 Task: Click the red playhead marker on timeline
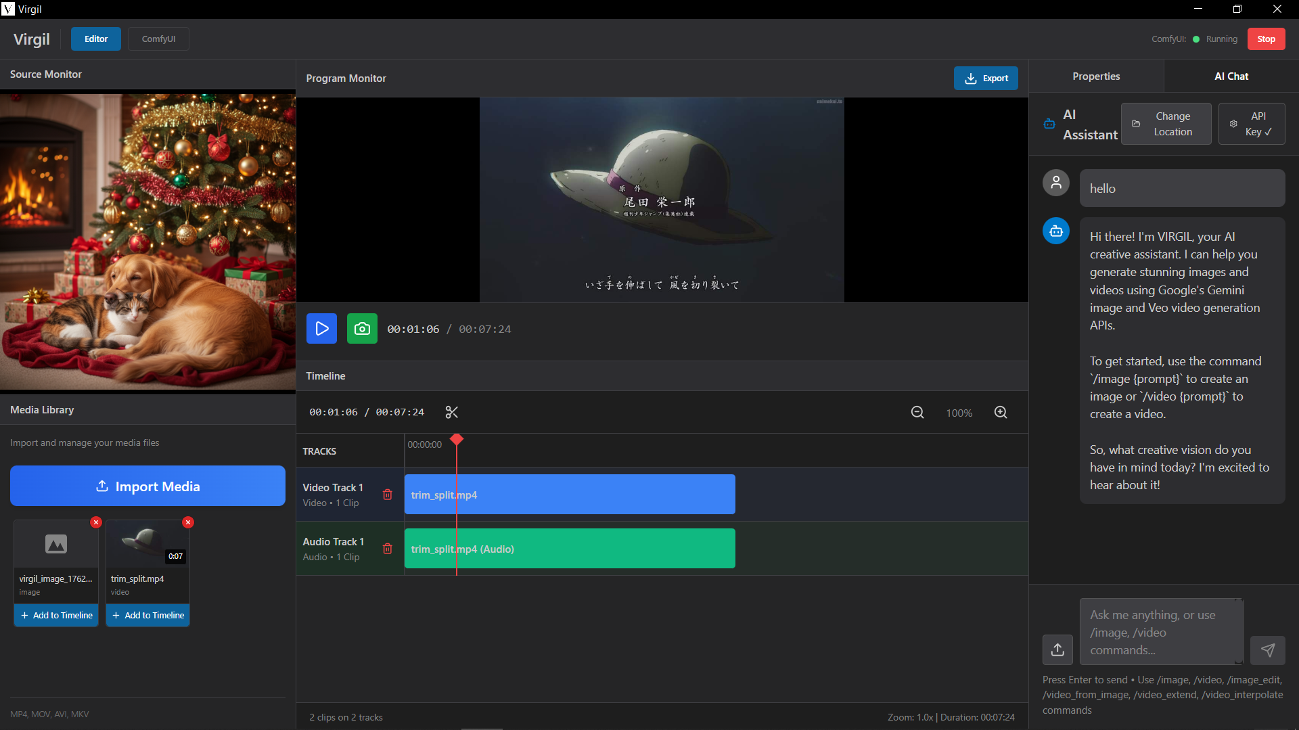pos(457,440)
